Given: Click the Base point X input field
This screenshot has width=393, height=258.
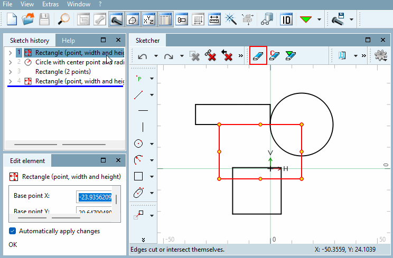Looking at the screenshot, I should tap(95, 197).
